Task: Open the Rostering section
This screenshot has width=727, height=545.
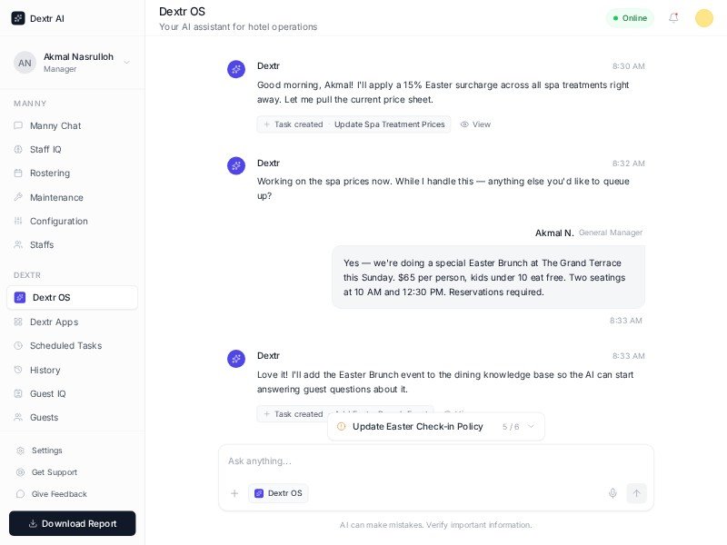Action: coord(49,173)
